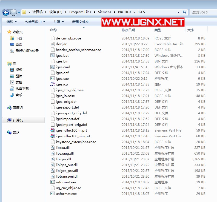Expand the arrow after NX 10.0 breadcrumb
Viewport: 217px width, 202px height.
134,12
